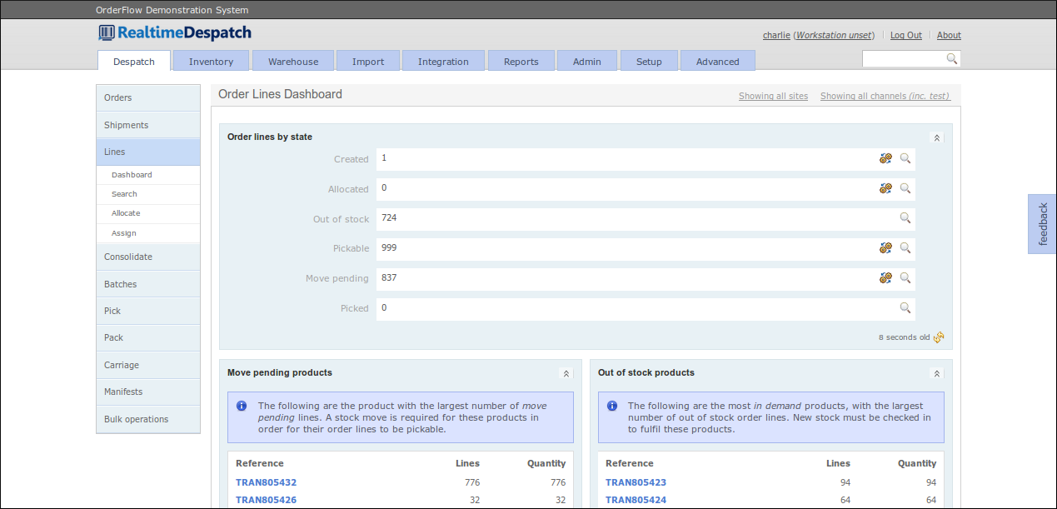Click the Log Out link
This screenshot has width=1057, height=509.
pyautogui.click(x=906, y=35)
